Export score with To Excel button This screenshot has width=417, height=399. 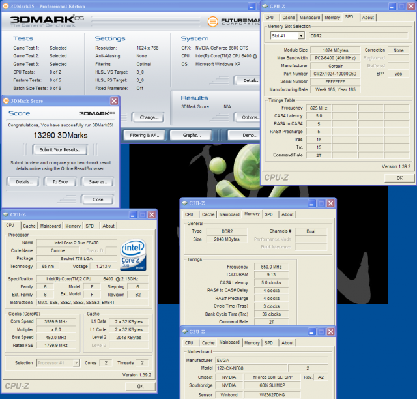(61, 182)
